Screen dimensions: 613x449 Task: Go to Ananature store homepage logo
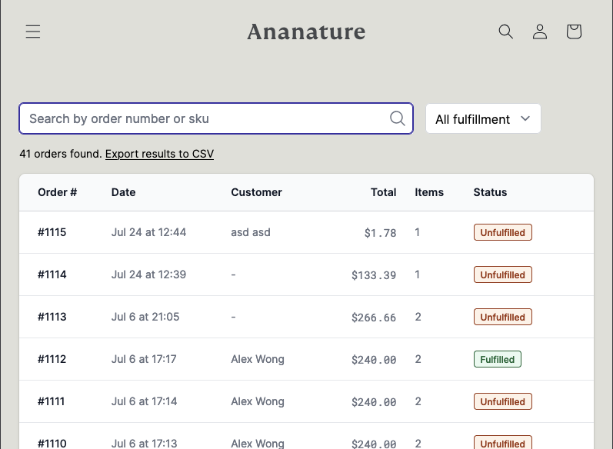coord(306,32)
